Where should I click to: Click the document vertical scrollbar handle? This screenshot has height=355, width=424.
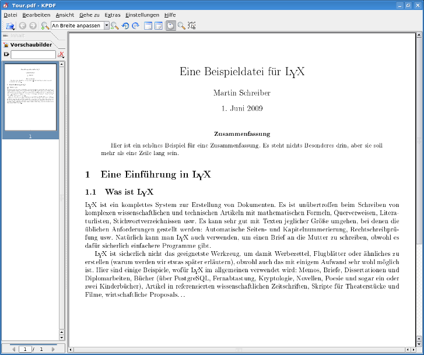[419, 140]
